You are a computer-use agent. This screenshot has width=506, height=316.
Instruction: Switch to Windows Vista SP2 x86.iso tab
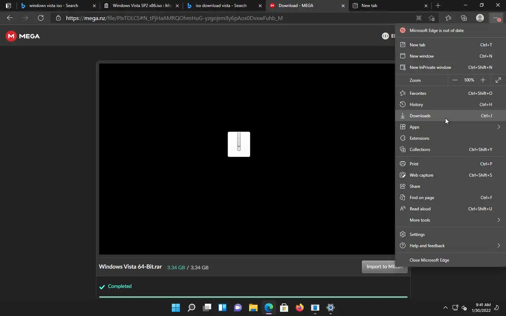(x=142, y=6)
